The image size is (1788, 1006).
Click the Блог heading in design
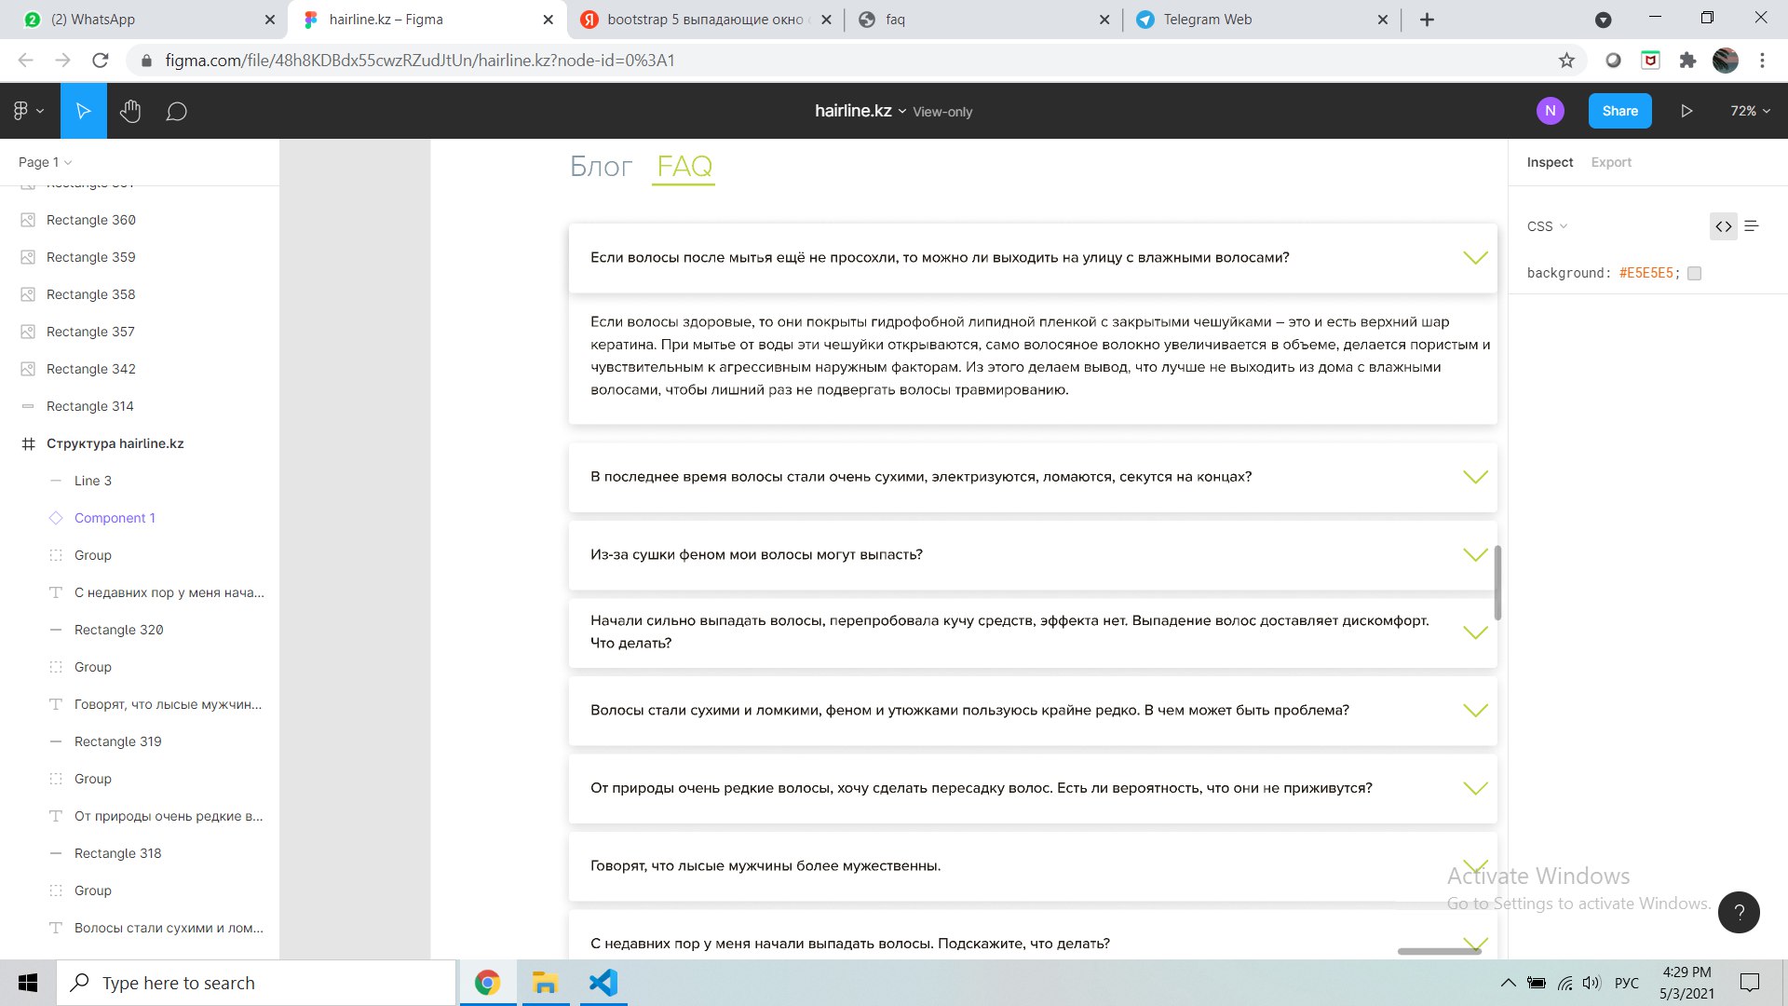[x=601, y=166]
